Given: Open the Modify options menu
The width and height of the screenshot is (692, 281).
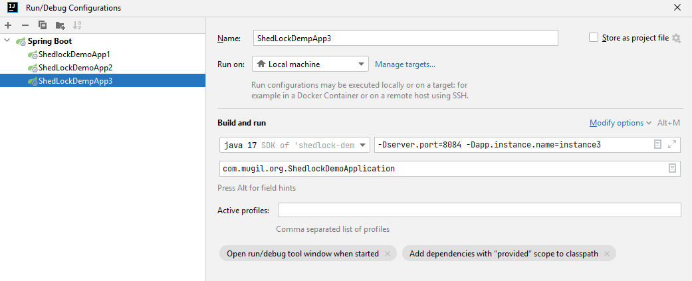Looking at the screenshot, I should pos(620,123).
